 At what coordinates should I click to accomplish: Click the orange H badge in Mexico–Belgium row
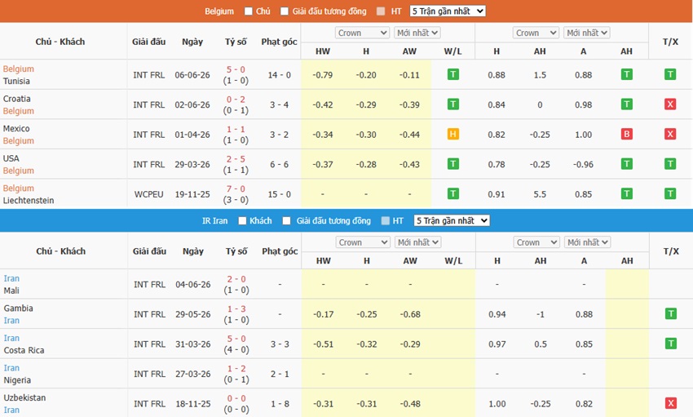point(453,134)
